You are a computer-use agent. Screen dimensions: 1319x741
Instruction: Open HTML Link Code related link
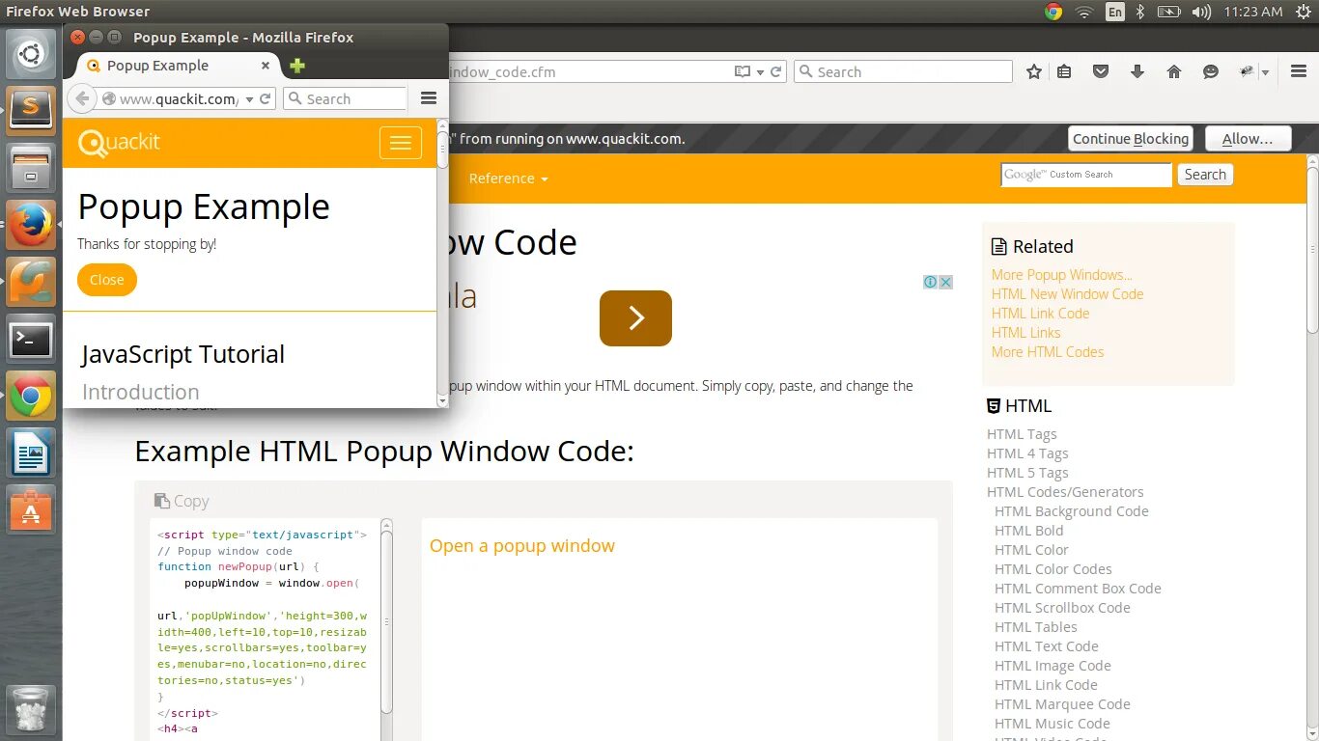(x=1040, y=314)
